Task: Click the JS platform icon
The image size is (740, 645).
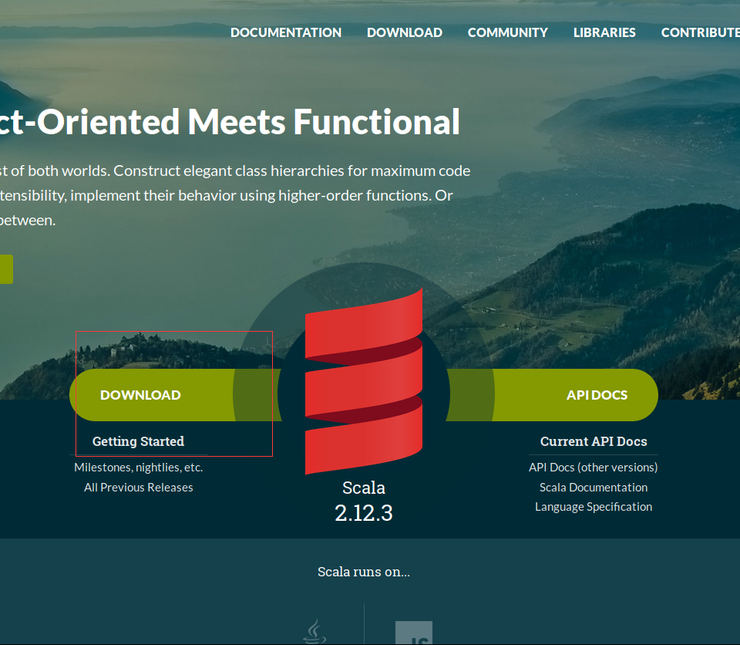Action: (414, 633)
